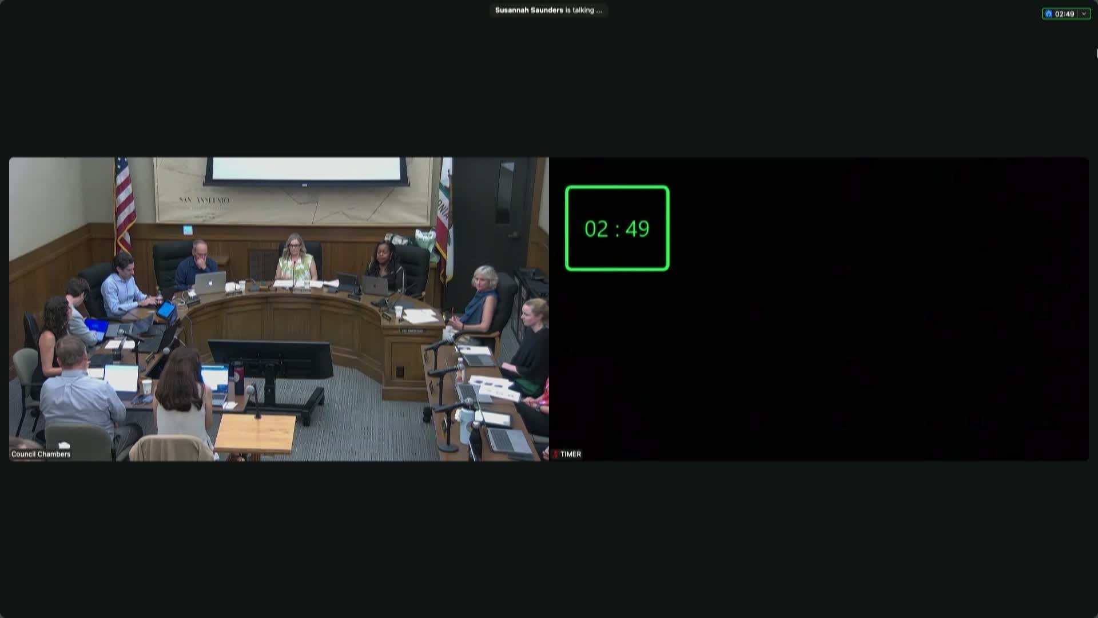Click the Apple laptop on the dais
1098x618 pixels.
[x=210, y=282]
